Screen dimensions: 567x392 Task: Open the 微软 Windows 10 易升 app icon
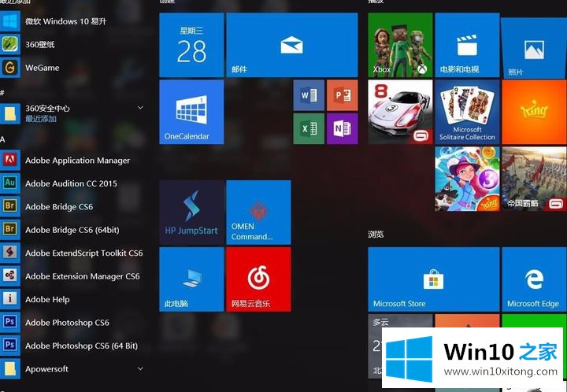pos(9,21)
